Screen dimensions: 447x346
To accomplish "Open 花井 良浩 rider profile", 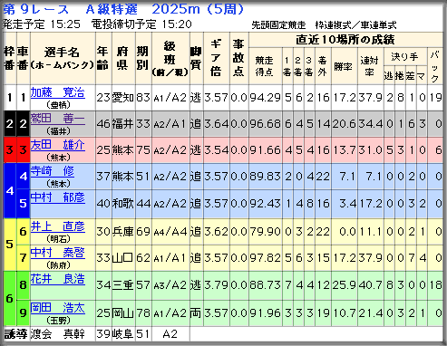I will [57, 279].
